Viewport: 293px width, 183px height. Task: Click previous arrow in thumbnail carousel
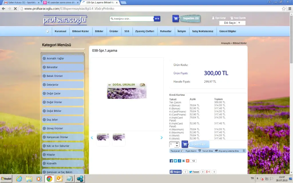tap(92, 138)
